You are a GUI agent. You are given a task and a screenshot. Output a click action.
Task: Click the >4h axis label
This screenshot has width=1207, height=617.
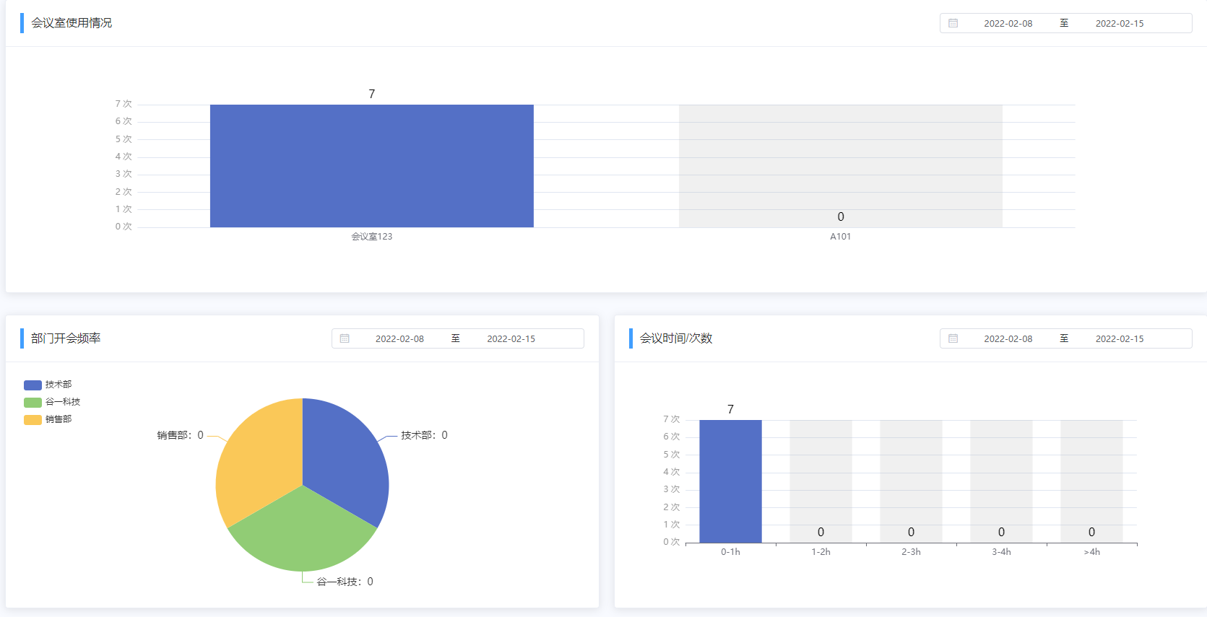1091,552
